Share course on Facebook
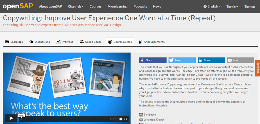This screenshot has height=124, width=260. 153,60
